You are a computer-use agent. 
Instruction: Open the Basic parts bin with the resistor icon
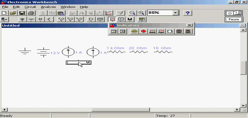tap(31, 19)
